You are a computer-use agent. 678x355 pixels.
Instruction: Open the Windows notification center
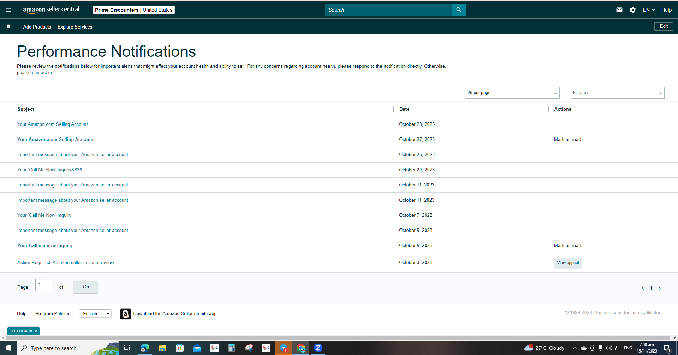click(x=667, y=348)
